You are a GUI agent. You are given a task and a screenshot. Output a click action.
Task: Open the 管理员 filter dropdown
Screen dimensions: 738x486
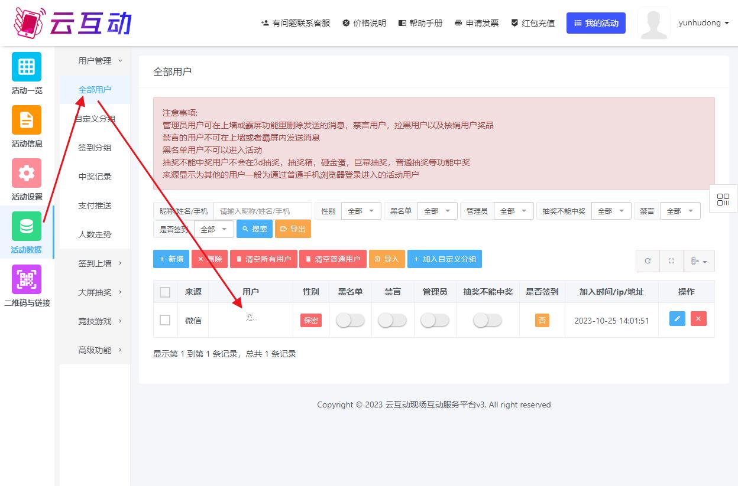pyautogui.click(x=513, y=211)
